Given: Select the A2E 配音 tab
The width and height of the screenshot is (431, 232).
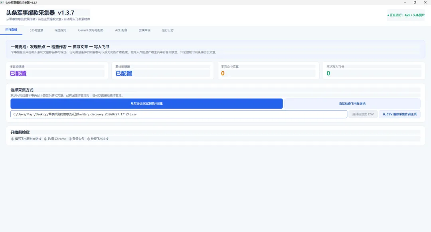Looking at the screenshot, I should (x=121, y=30).
